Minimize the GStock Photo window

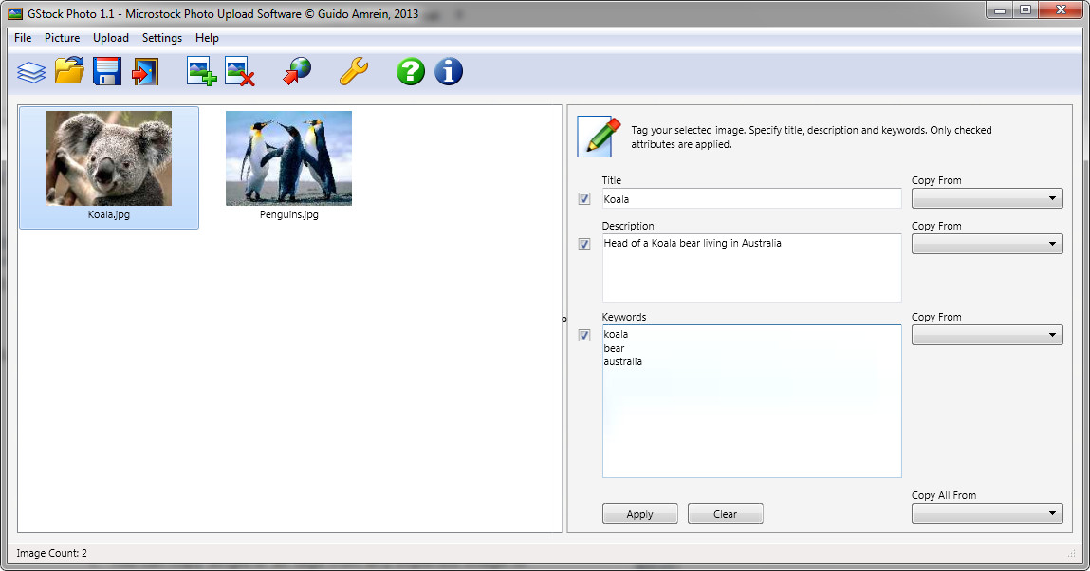[1000, 9]
